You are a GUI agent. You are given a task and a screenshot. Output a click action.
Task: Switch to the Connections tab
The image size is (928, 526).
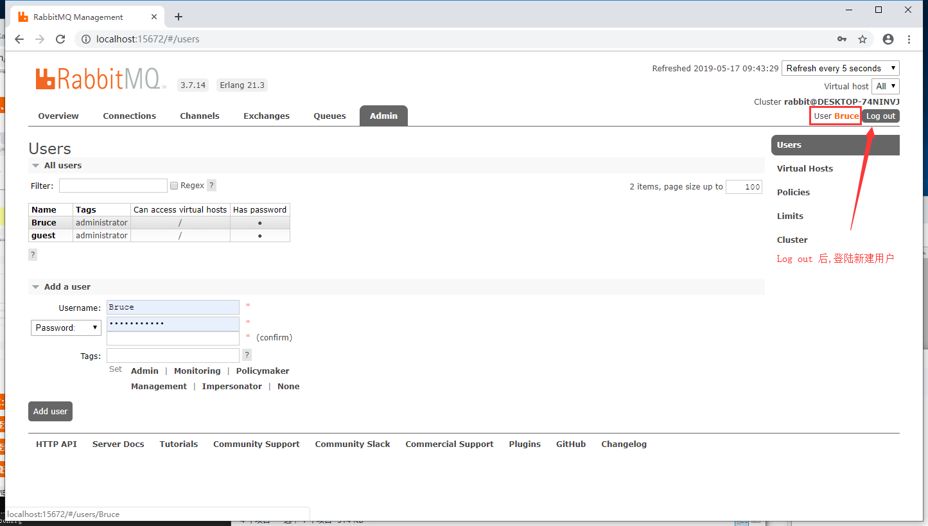click(130, 116)
